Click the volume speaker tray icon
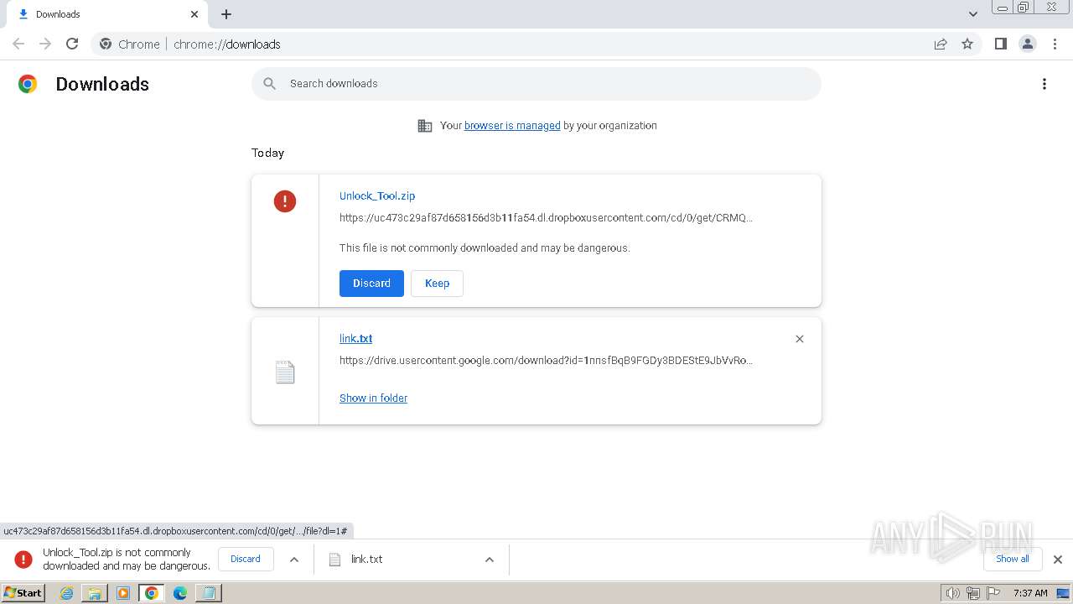 tap(953, 593)
